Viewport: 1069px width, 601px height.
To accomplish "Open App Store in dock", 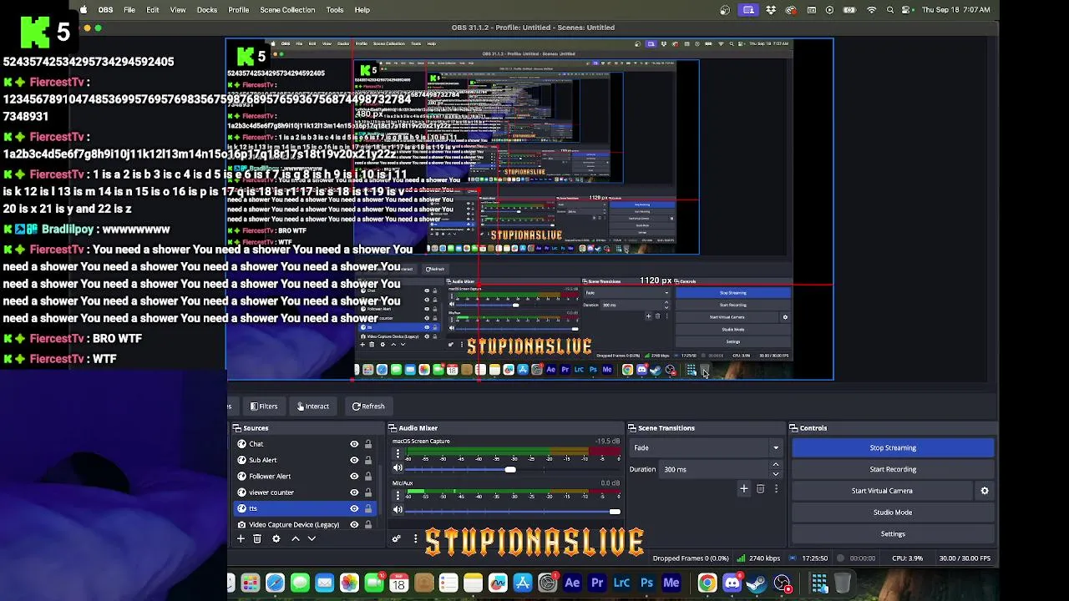I will coord(523,583).
